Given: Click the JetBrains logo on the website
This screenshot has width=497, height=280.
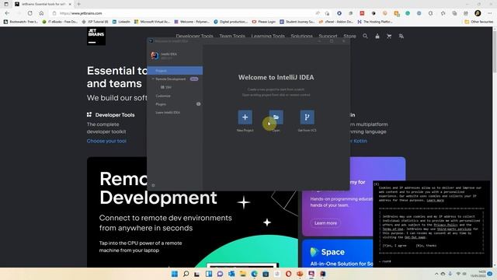Looking at the screenshot, I should [96, 36].
